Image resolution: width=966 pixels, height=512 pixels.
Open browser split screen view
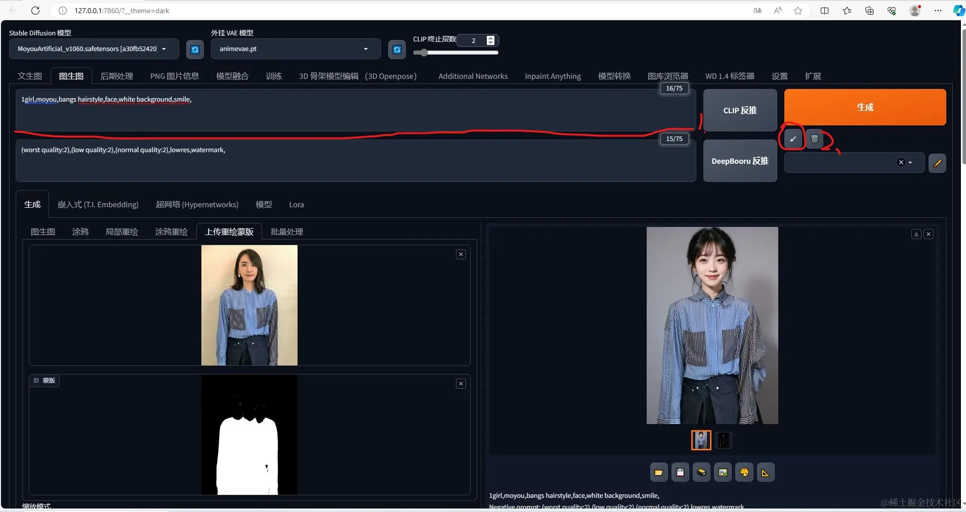click(824, 11)
